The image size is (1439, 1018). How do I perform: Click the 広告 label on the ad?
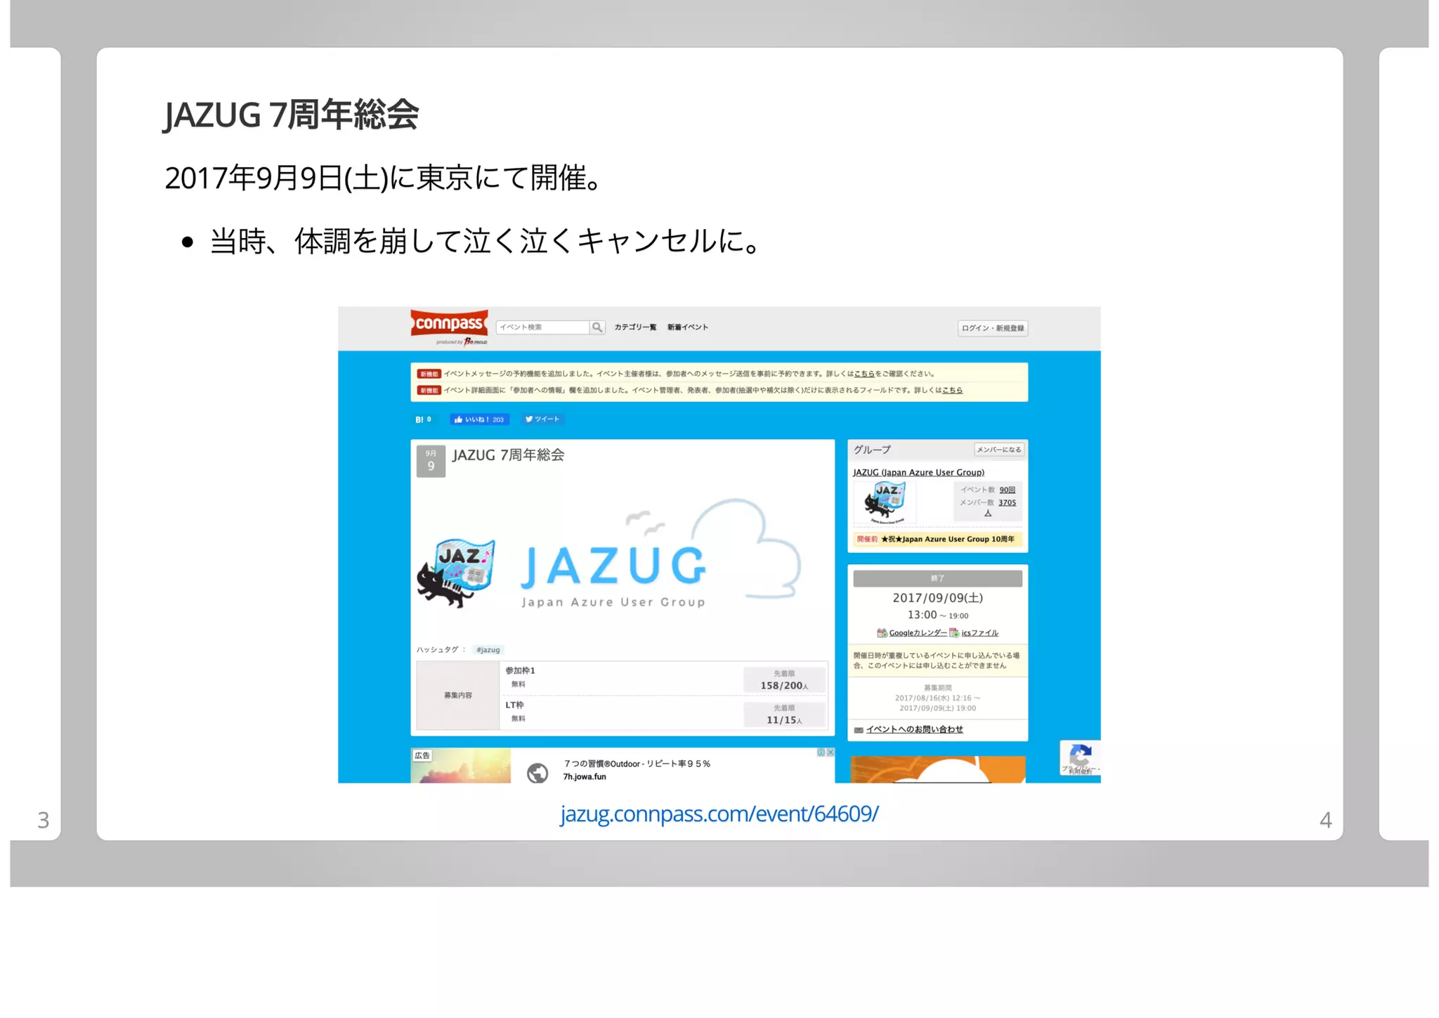[422, 756]
